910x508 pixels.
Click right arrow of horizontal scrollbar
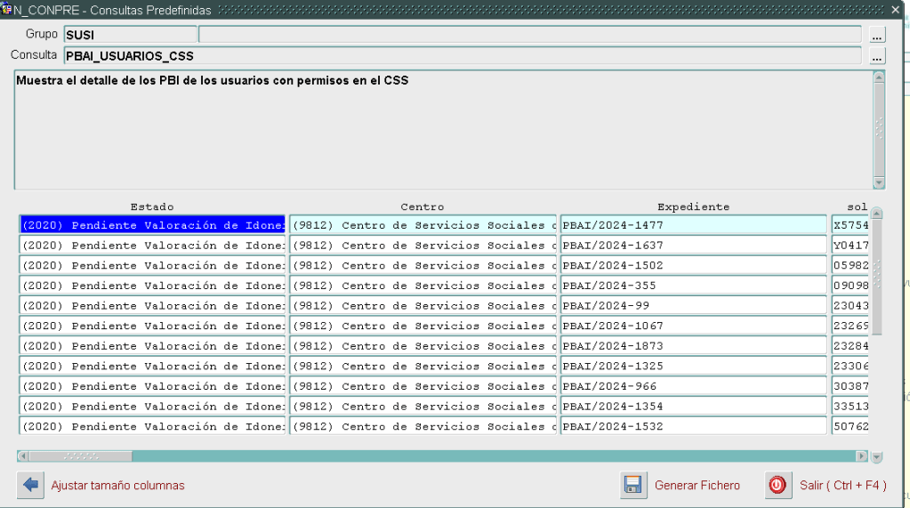tap(861, 456)
